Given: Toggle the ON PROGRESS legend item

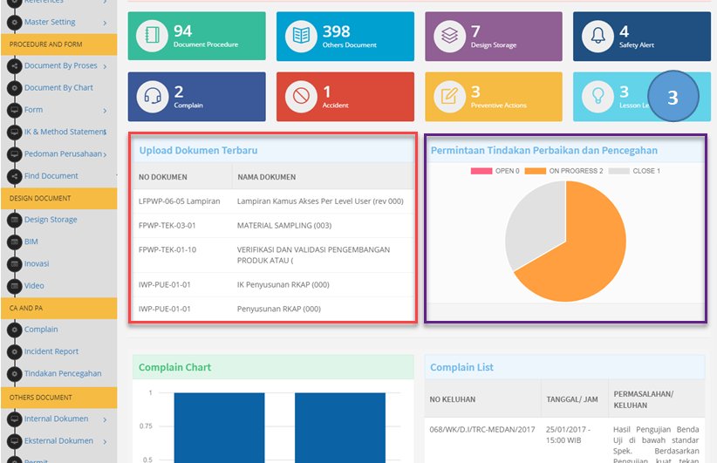Looking at the screenshot, I should 563,171.
